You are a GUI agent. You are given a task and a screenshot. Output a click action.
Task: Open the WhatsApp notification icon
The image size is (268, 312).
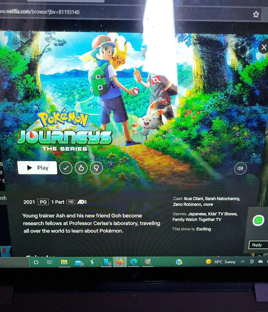click(x=258, y=220)
